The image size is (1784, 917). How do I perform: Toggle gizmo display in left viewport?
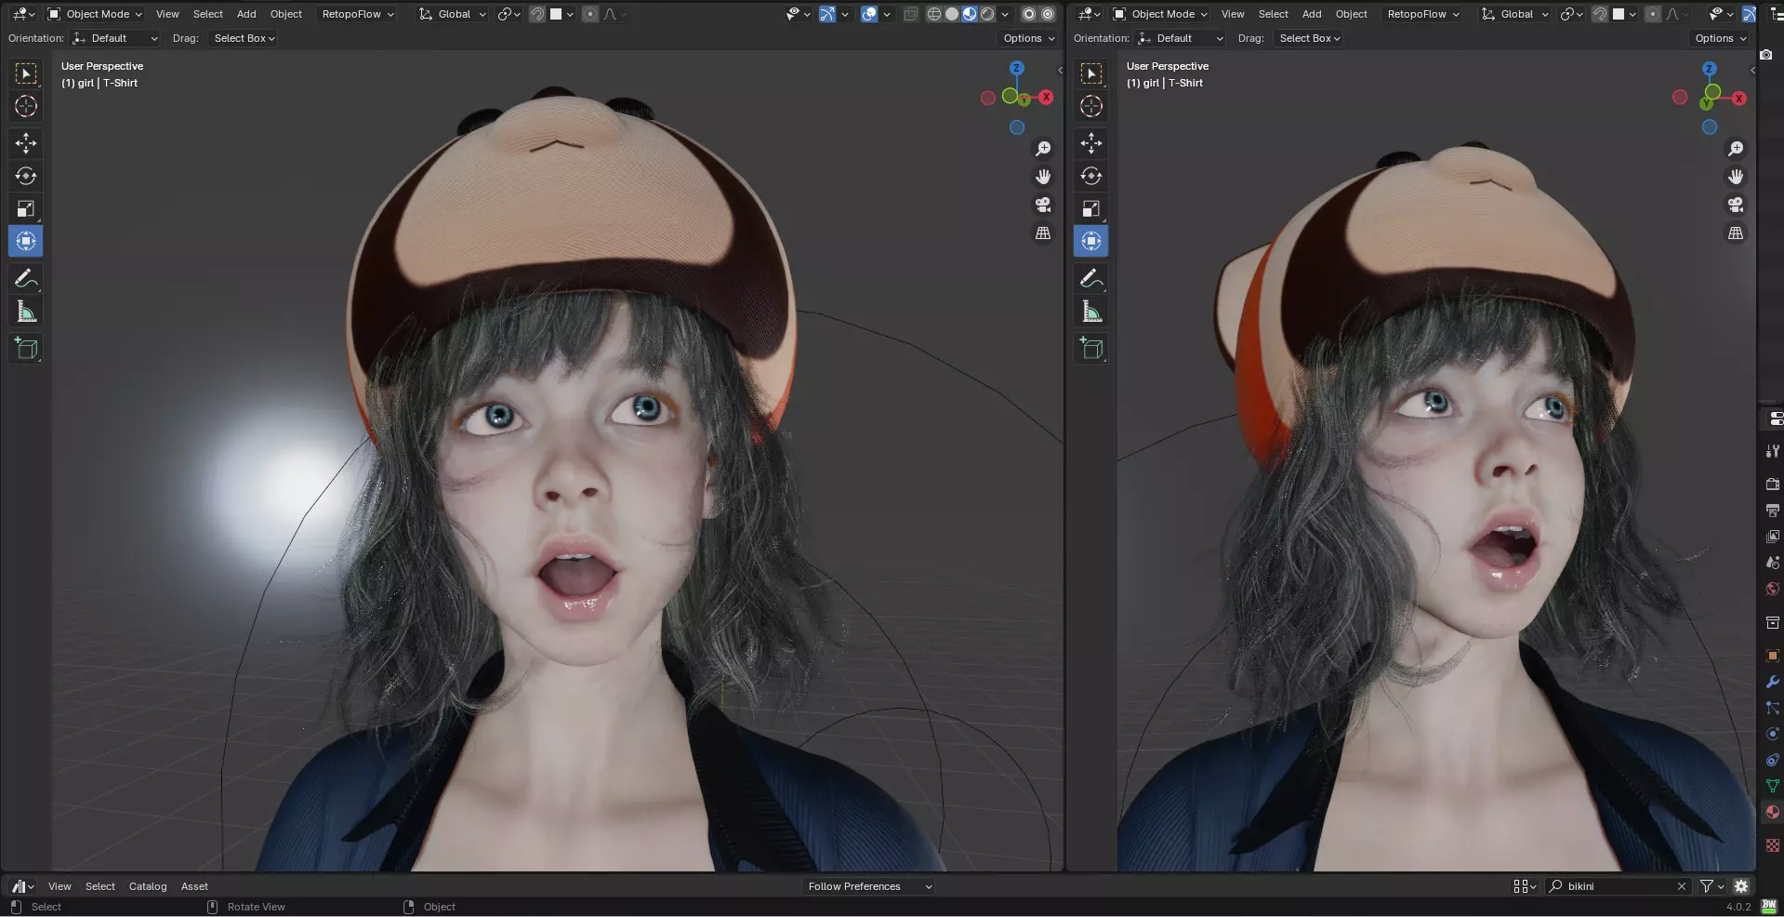(827, 14)
